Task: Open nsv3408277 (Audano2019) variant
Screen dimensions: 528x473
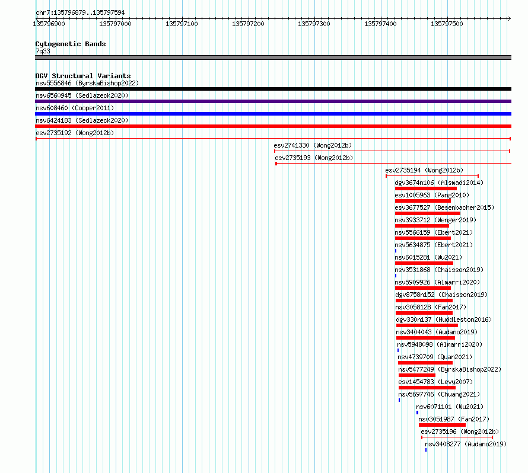Action: pos(466,444)
